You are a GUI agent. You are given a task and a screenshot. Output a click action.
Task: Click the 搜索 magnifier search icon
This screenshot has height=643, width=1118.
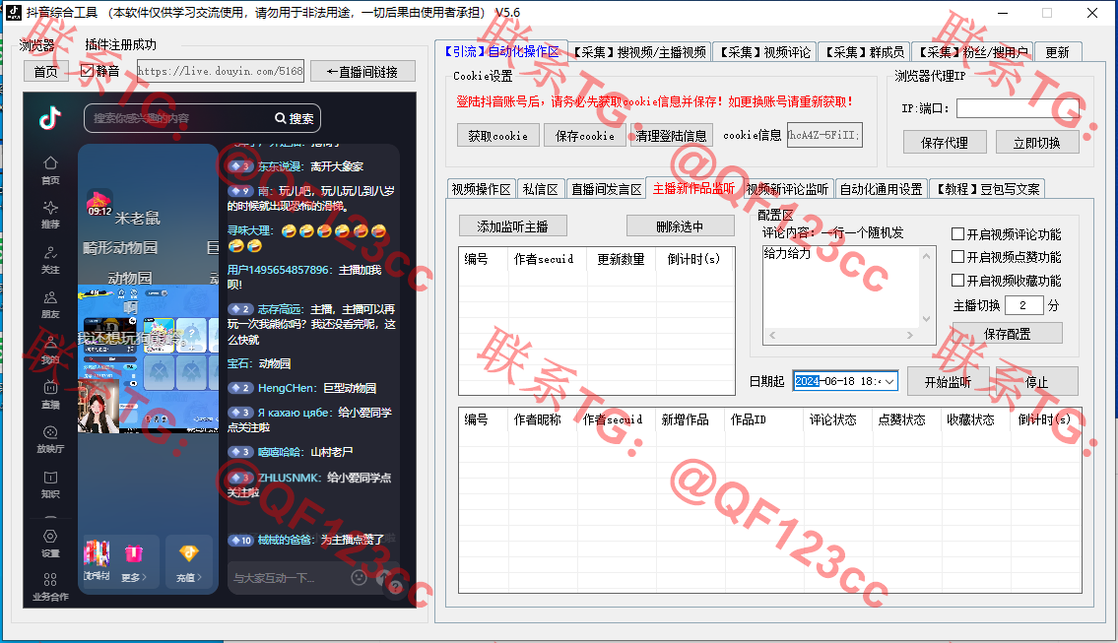[x=281, y=118]
